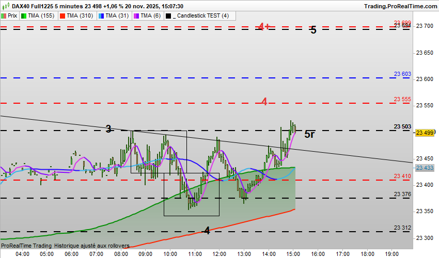Click the 04:00 time axis label

pyautogui.click(x=22, y=254)
